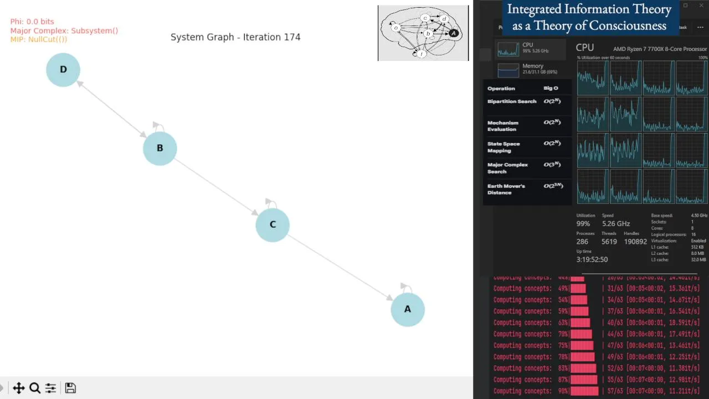Click 'Major Complex: Subsystem()' text
This screenshot has width=709, height=399.
tap(64, 30)
